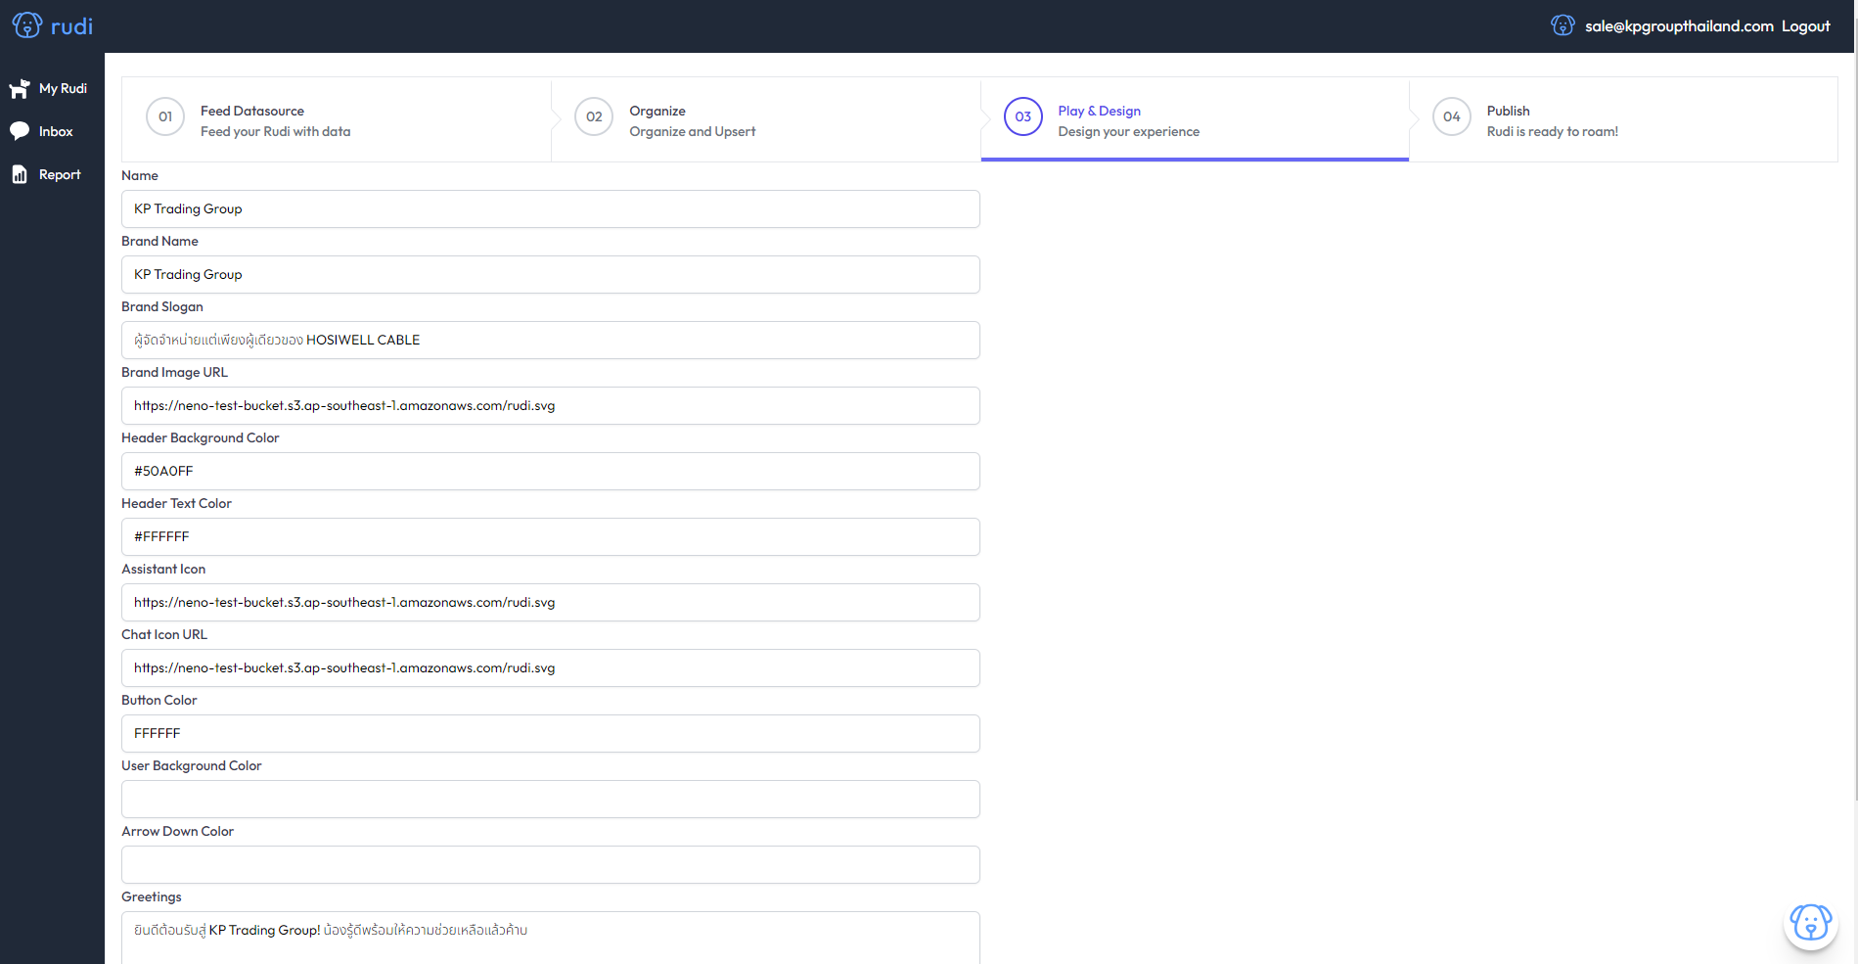Click the Brand Name input field
The width and height of the screenshot is (1858, 964).
point(551,275)
